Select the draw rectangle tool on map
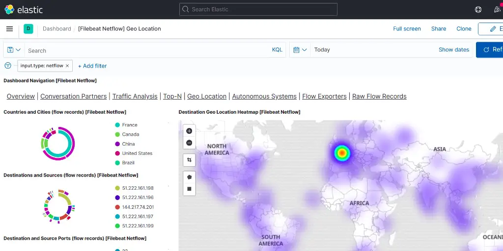Image resolution: width=503 pixels, height=251 pixels. (189, 189)
